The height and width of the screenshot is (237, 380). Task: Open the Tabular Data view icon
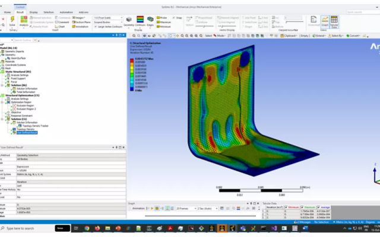[x=334, y=21]
